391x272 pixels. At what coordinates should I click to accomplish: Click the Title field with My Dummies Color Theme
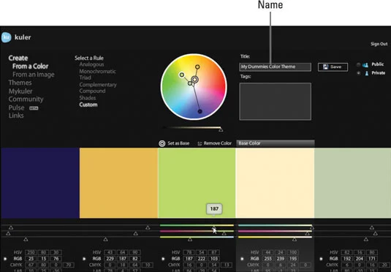point(275,67)
